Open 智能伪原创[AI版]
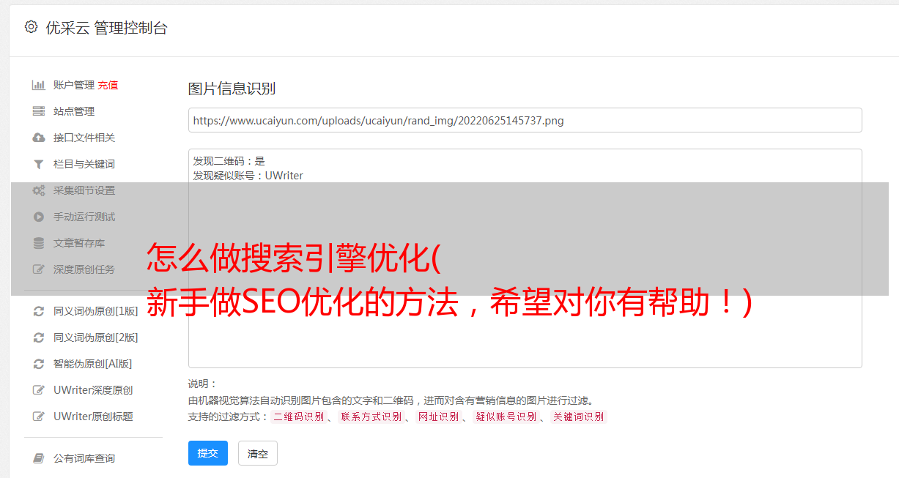This screenshot has height=478, width=899. tap(93, 364)
